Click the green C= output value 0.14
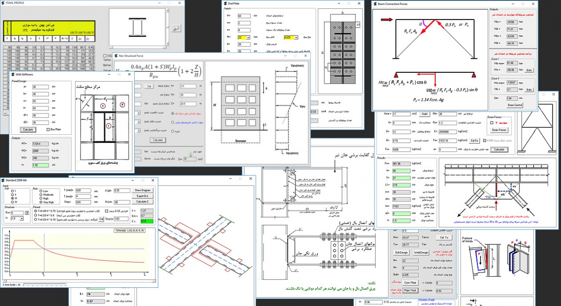Image resolution: width=561 pixels, height=306 pixels. (146, 222)
